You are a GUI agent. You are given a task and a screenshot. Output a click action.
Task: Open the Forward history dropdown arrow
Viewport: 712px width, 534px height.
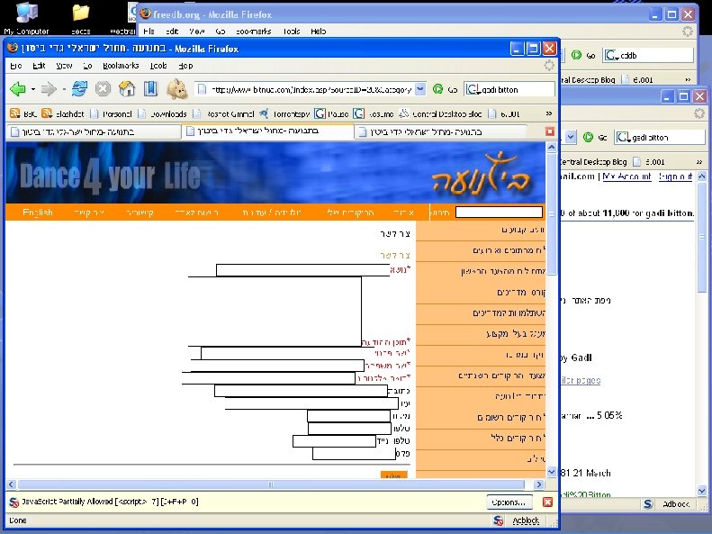click(x=64, y=89)
